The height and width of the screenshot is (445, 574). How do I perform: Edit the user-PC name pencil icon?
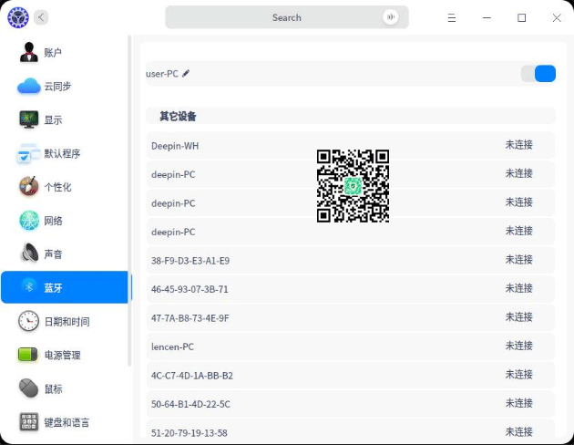[x=186, y=73]
